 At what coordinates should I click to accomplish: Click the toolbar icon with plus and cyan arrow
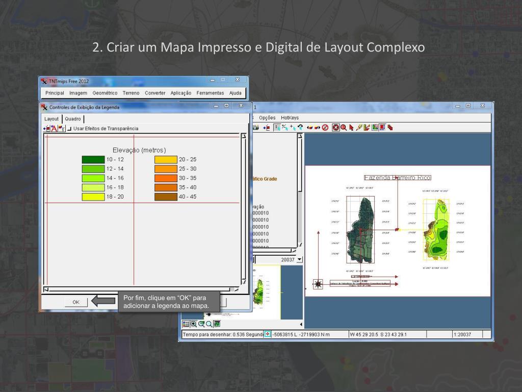pos(293,128)
